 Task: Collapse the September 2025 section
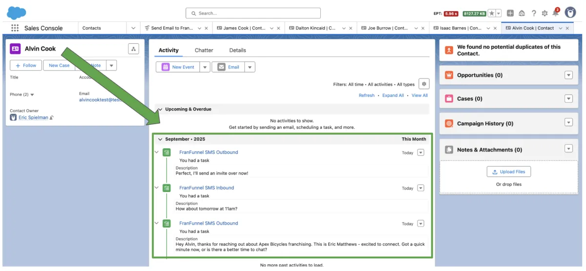point(160,139)
